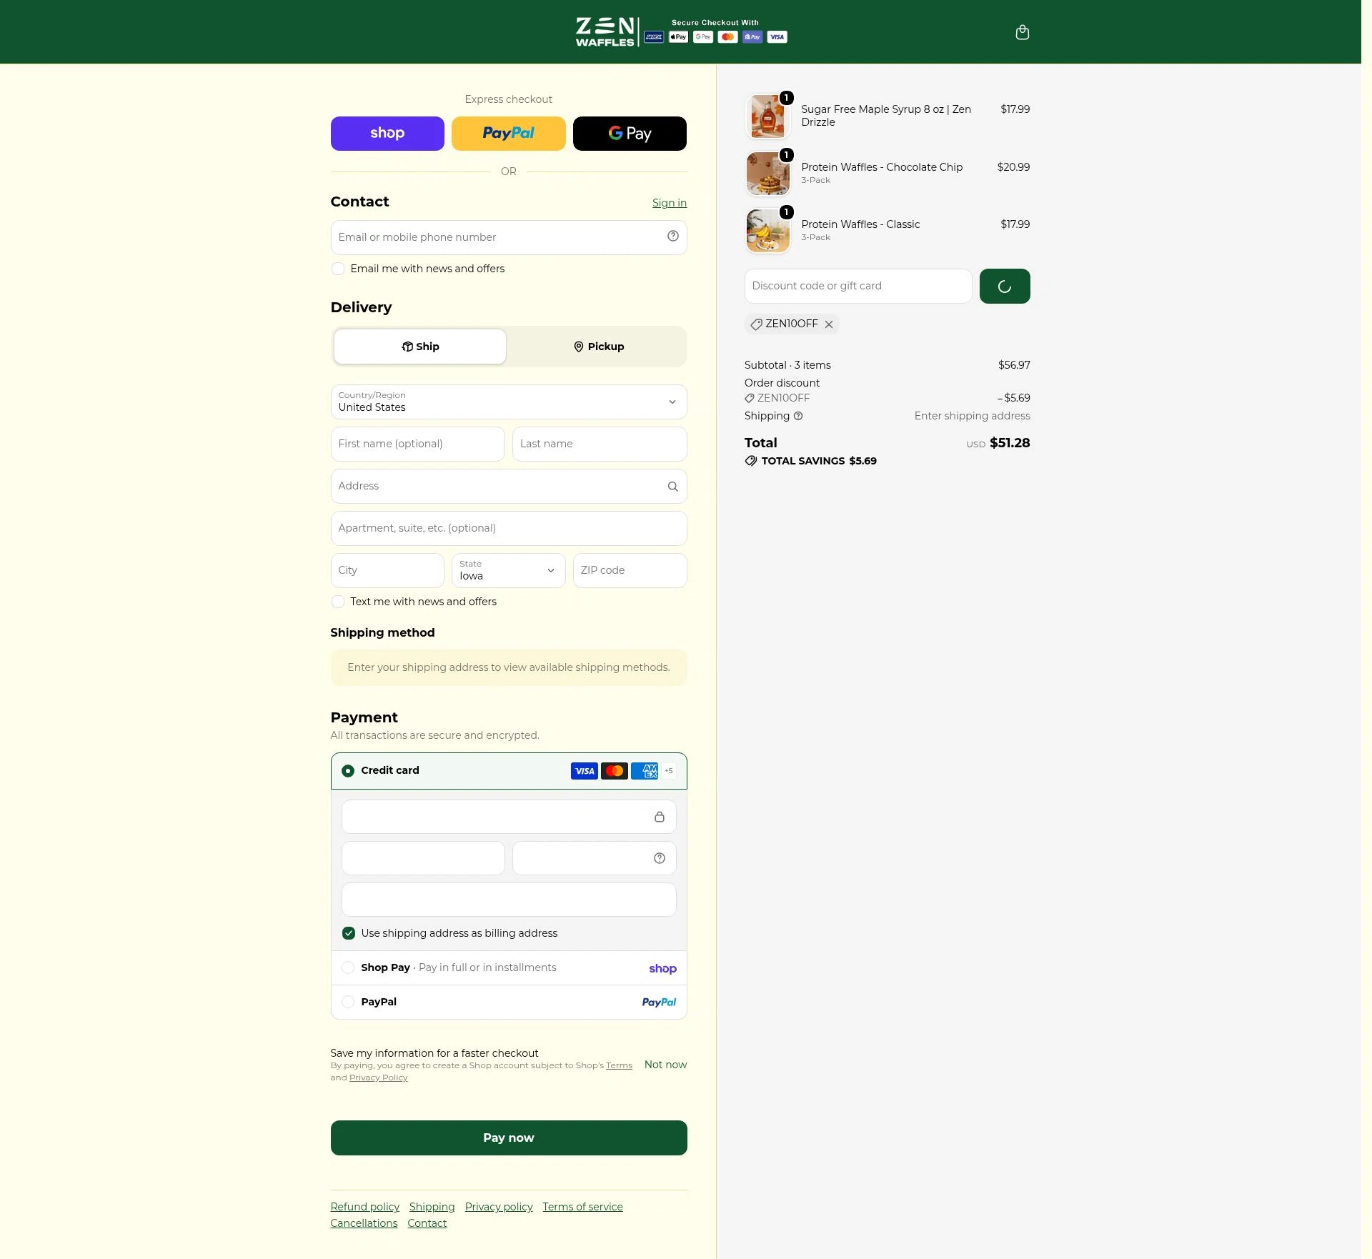Open the State dropdown showing Iowa
The height and width of the screenshot is (1259, 1372).
pyautogui.click(x=509, y=570)
